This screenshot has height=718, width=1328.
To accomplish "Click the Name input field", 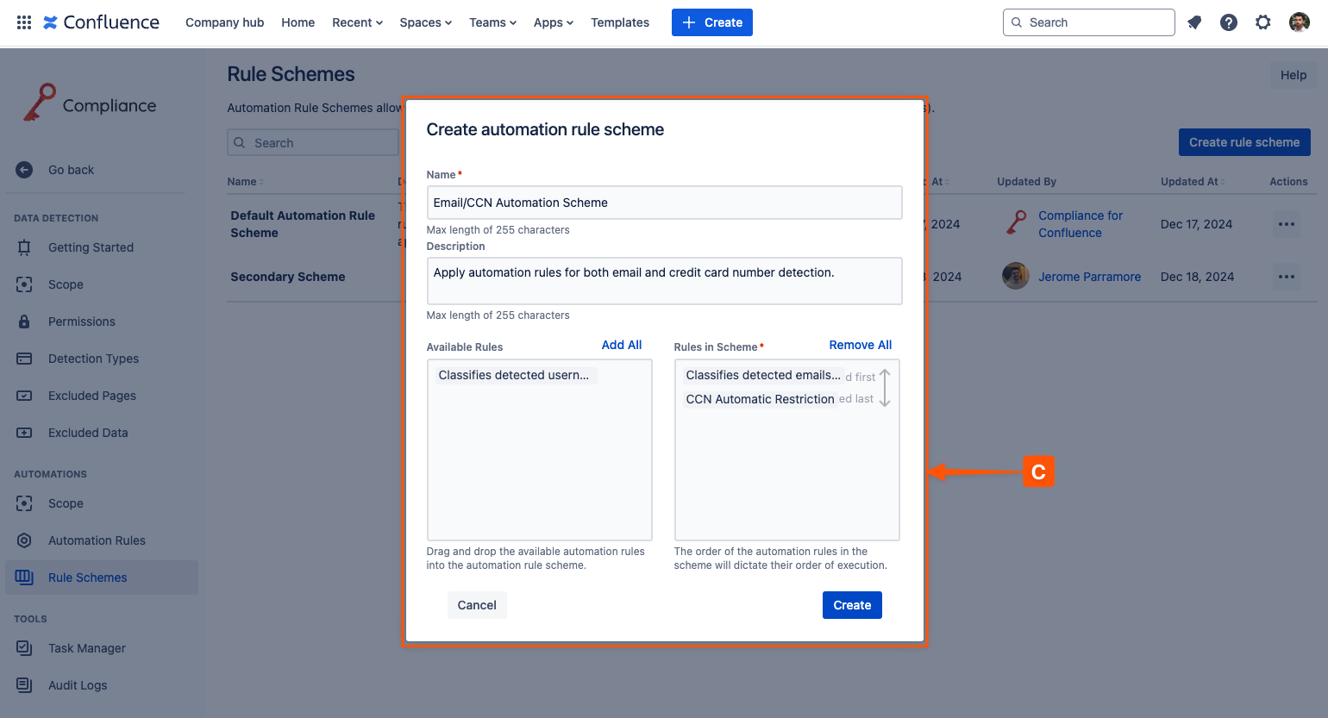I will tap(664, 203).
